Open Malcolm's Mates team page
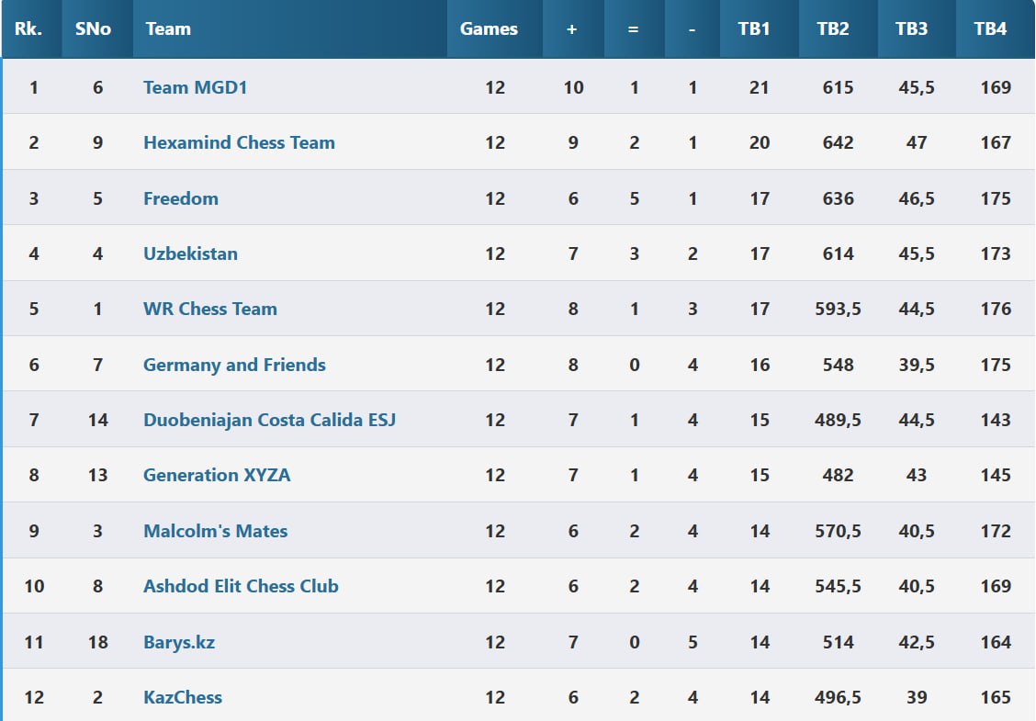This screenshot has height=721, width=1036. point(216,531)
